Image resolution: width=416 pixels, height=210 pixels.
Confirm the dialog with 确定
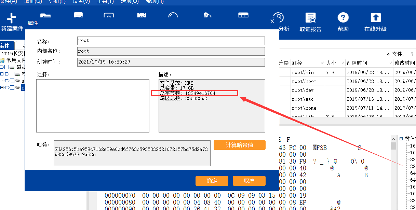212,181
